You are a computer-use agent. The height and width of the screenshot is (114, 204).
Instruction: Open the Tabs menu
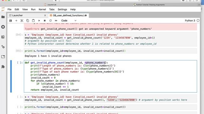(x=52, y=9)
